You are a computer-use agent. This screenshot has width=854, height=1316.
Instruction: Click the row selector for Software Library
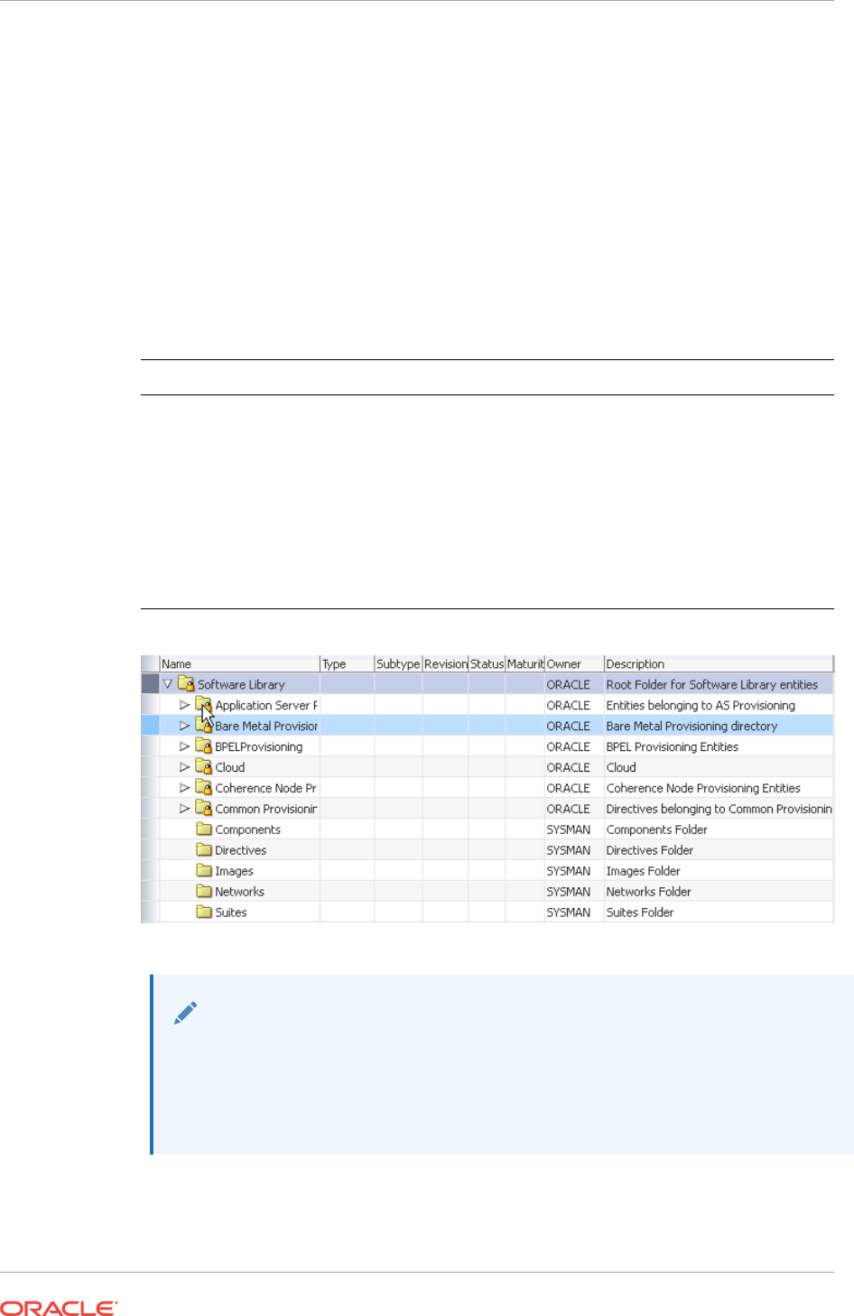pyautogui.click(x=150, y=684)
